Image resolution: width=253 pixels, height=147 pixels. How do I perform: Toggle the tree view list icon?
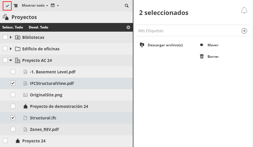point(16,6)
